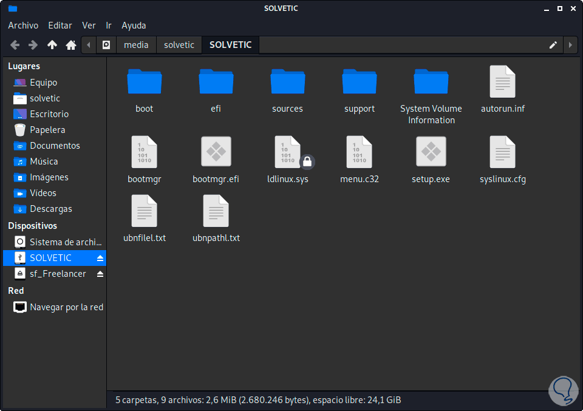The height and width of the screenshot is (411, 583).
Task: Open Navegar por la red
Action: [x=55, y=307]
